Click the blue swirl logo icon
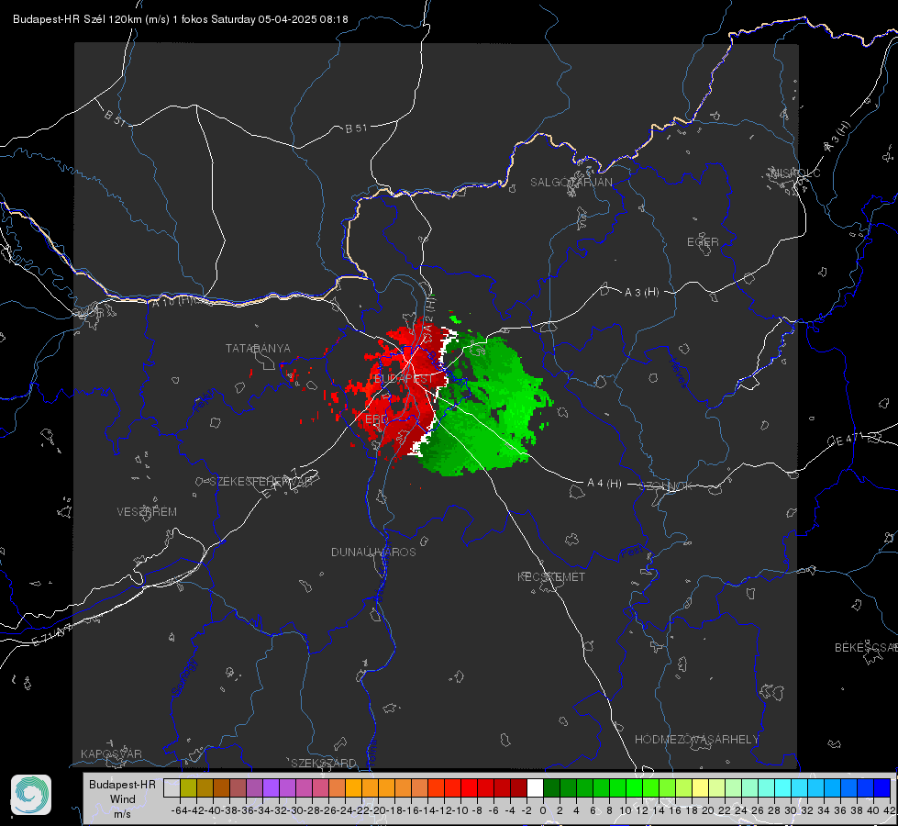Image resolution: width=898 pixels, height=826 pixels. pos(31,795)
